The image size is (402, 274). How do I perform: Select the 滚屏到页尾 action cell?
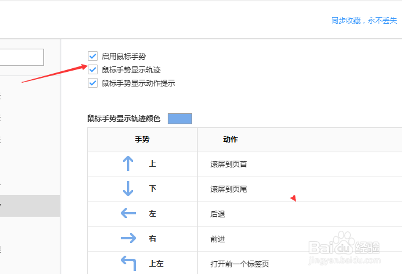300,189
